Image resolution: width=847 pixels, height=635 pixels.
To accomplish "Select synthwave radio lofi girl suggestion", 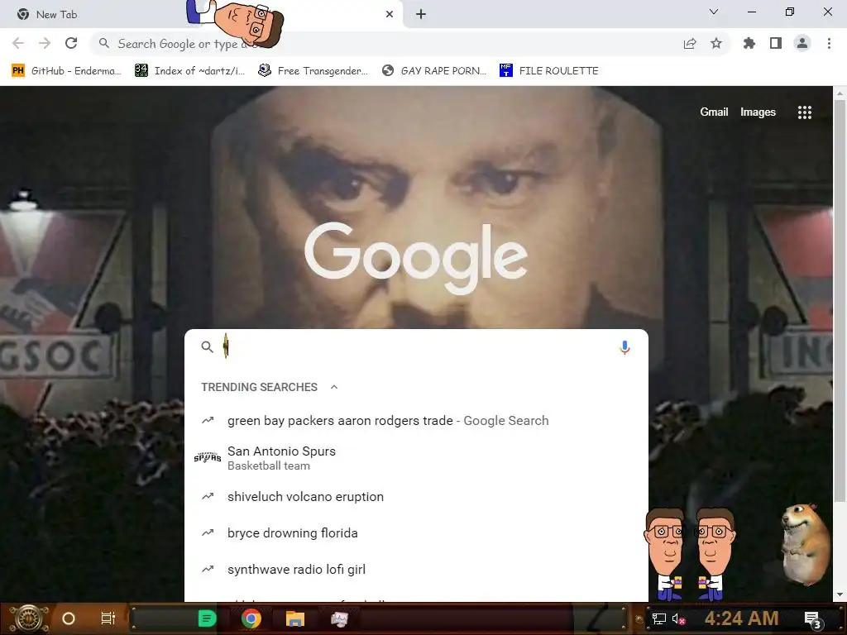I will 416,569.
